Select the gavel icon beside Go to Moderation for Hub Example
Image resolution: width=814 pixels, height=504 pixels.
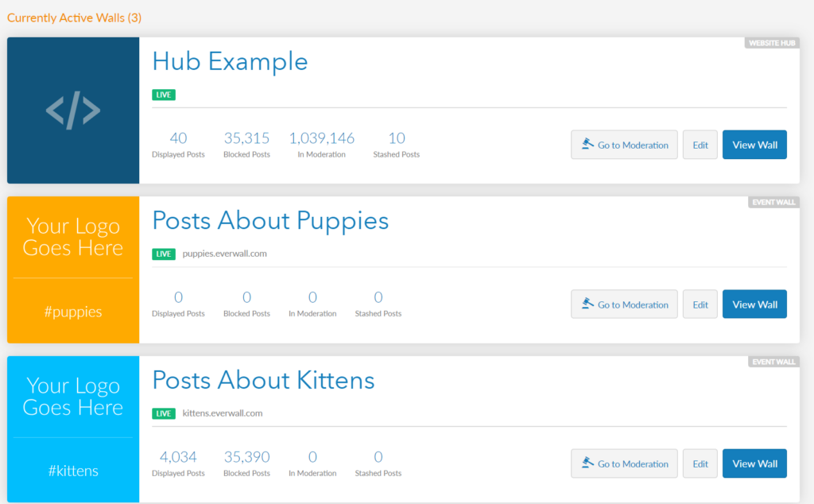point(589,144)
